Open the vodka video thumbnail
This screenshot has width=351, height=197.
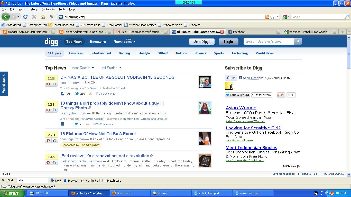[x=205, y=82]
